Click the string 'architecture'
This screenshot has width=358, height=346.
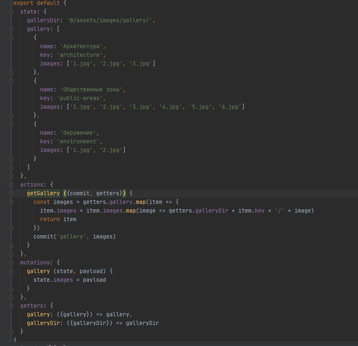click(79, 55)
